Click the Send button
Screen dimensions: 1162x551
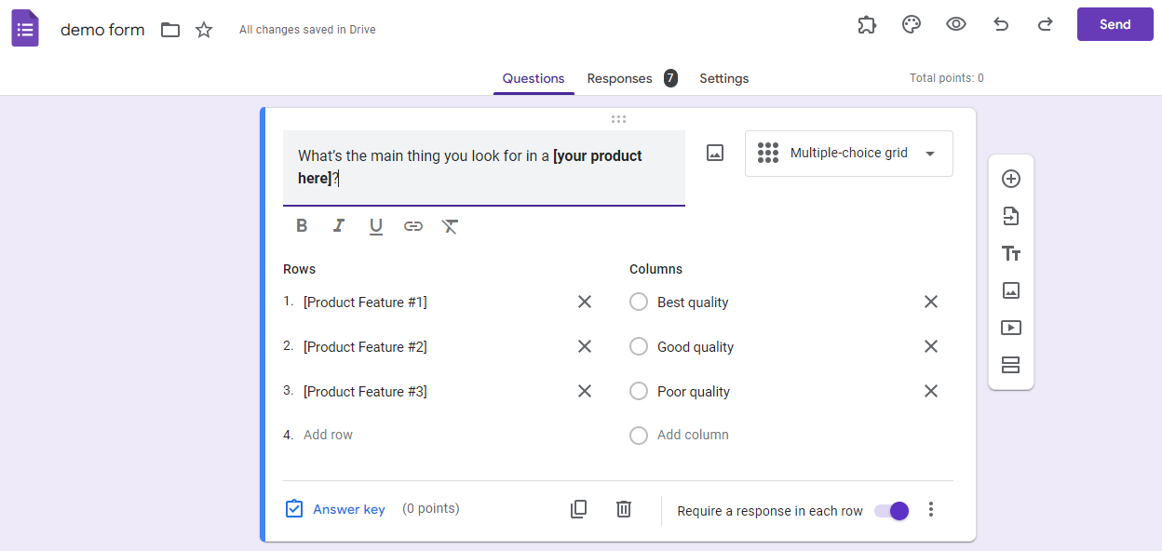click(x=1115, y=24)
